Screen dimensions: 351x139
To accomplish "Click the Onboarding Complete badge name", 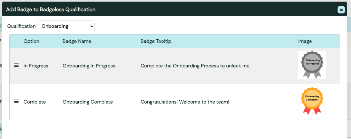I will [88, 102].
